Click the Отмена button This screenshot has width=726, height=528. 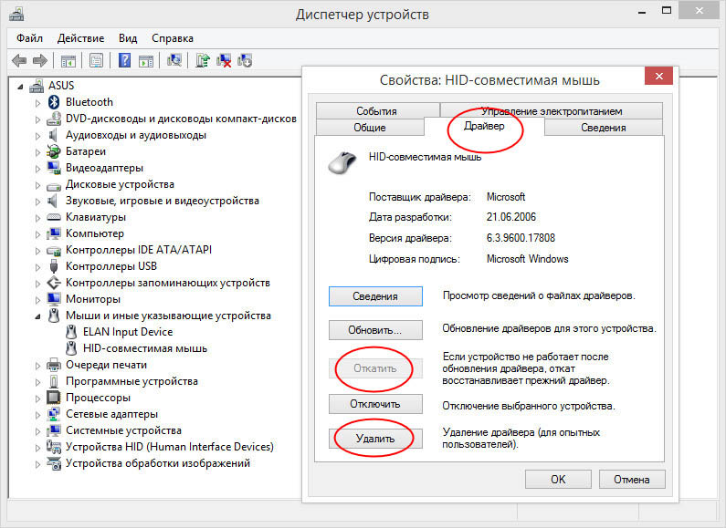coord(632,480)
